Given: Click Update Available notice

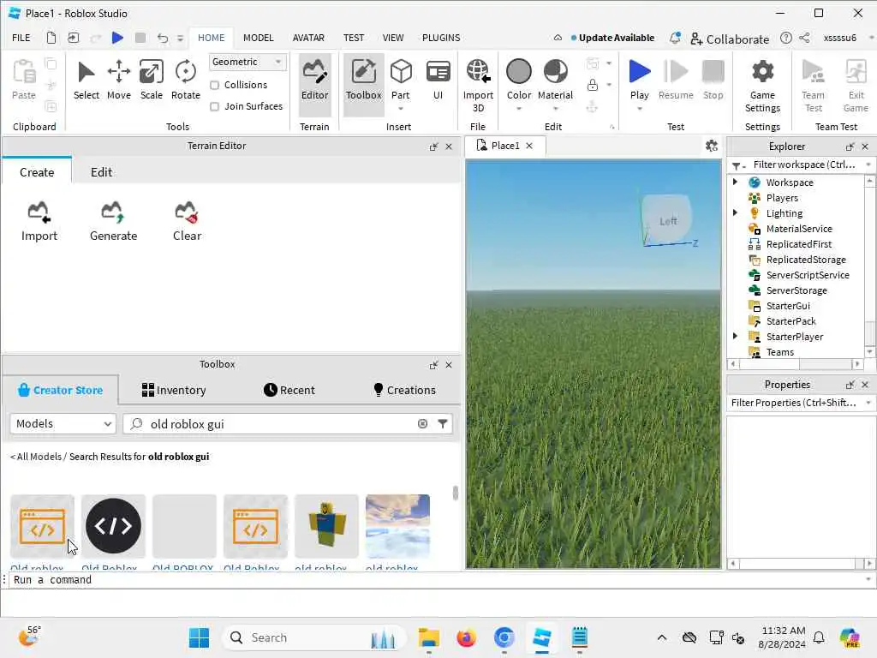Looking at the screenshot, I should tap(612, 38).
